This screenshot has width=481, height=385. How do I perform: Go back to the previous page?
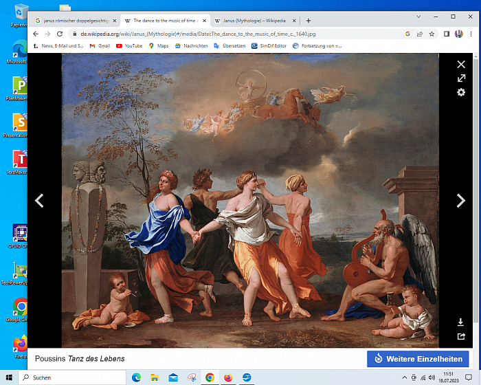click(x=36, y=34)
